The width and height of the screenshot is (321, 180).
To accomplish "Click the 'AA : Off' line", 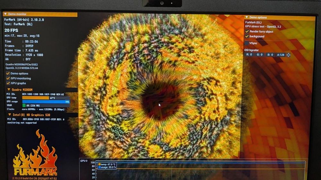I will point(18,59).
